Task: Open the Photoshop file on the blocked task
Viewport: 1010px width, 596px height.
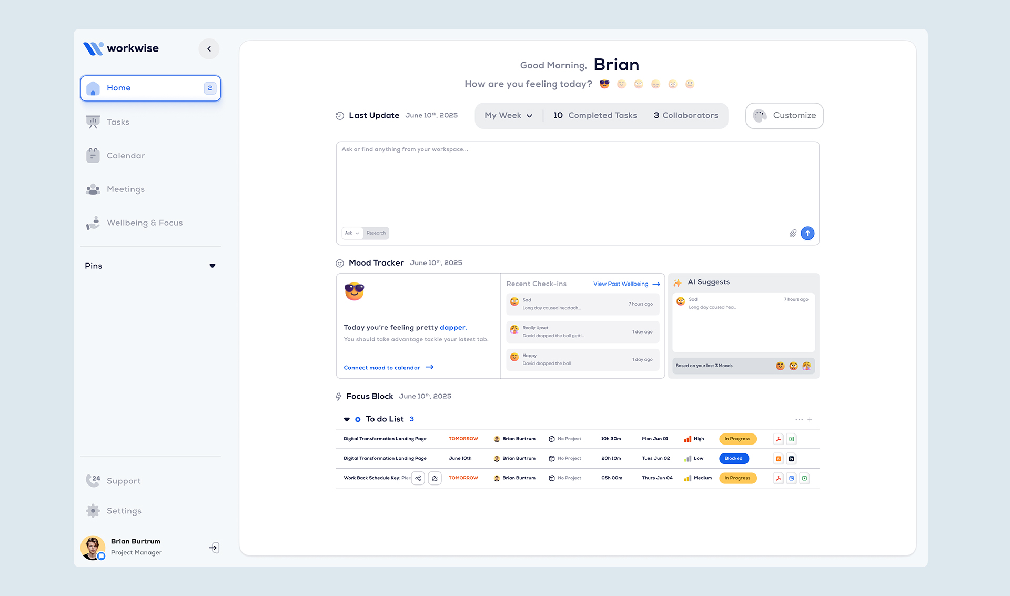Action: [791, 458]
